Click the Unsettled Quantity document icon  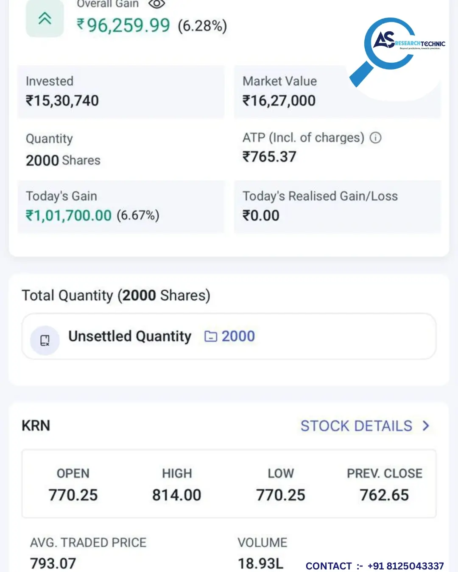click(x=45, y=340)
